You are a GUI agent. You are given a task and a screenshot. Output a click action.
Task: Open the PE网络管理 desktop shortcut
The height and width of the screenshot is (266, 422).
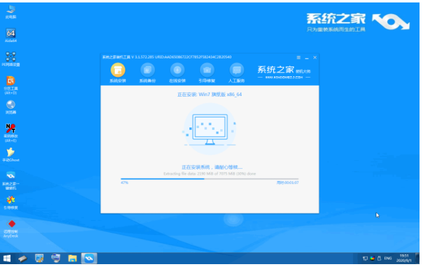pos(11,58)
